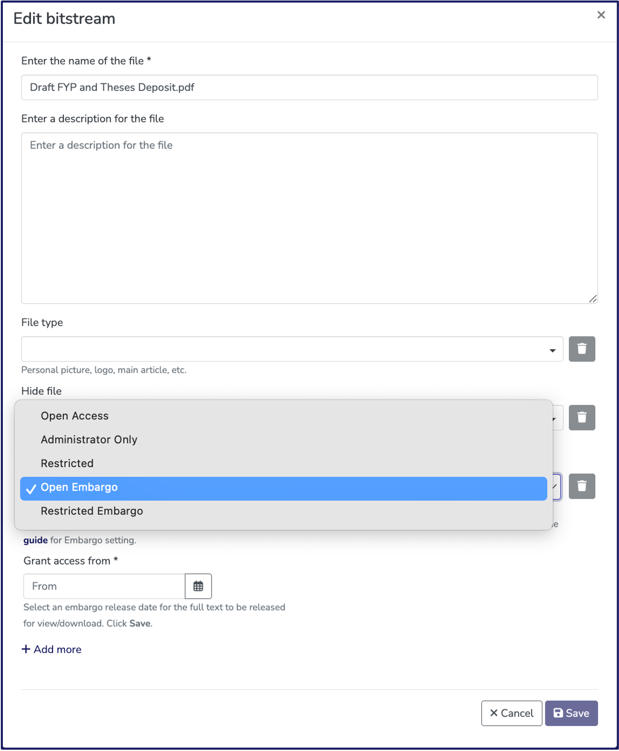Click the trash icon beside Hide file
The height and width of the screenshot is (751, 619).
[x=581, y=417]
